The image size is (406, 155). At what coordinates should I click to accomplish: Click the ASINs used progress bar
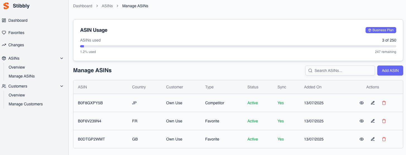238,46
